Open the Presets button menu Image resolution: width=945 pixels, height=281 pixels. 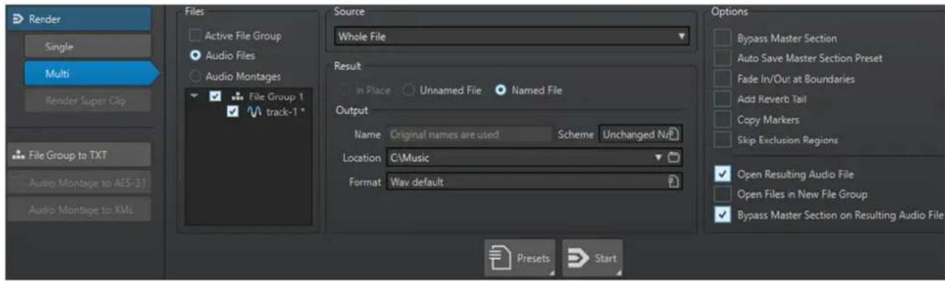pos(519,258)
